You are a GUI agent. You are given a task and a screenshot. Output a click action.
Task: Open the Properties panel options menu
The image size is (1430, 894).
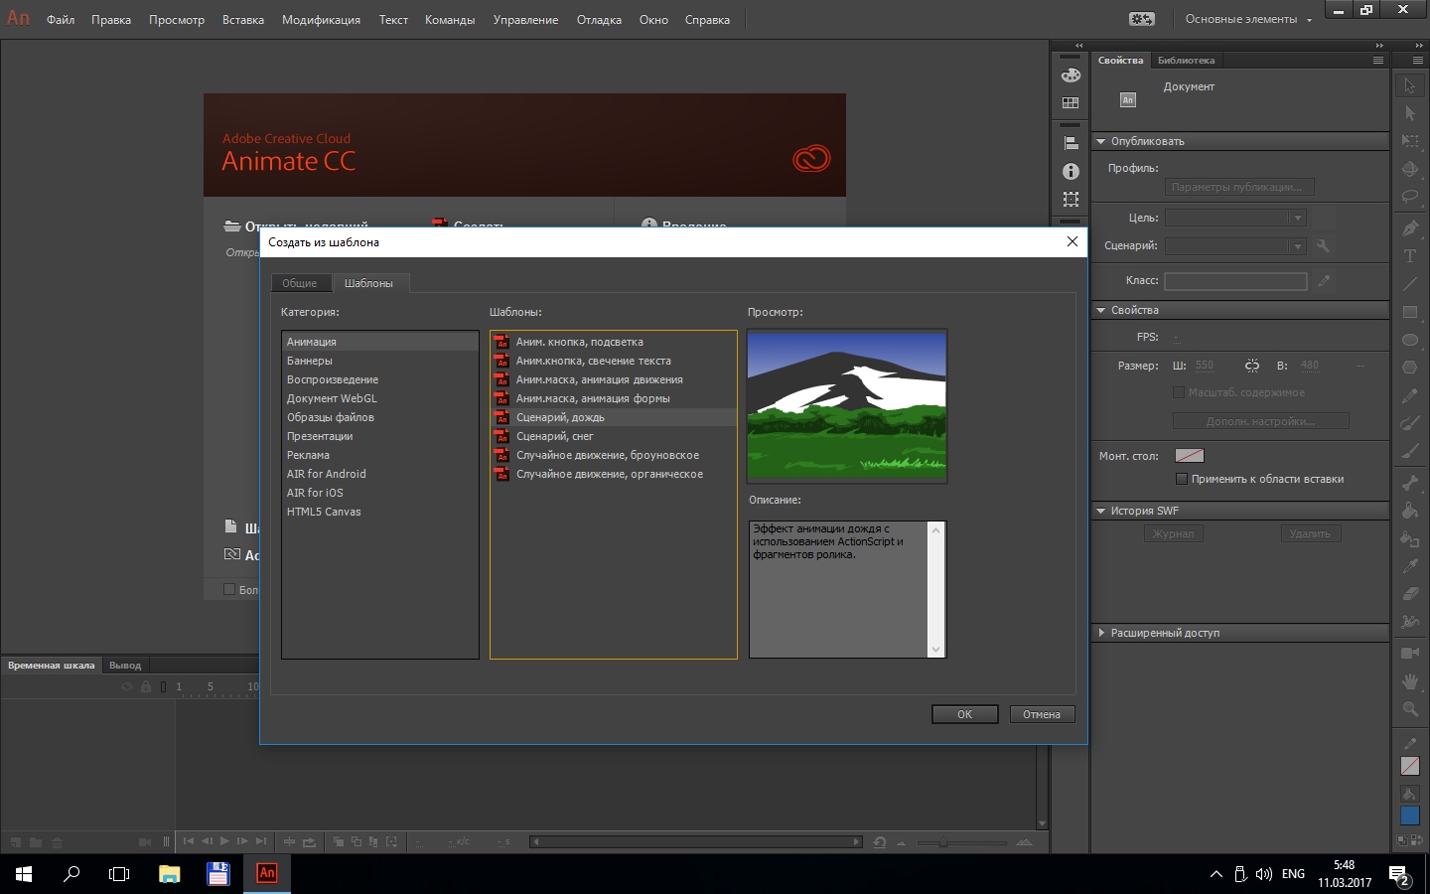click(x=1377, y=61)
